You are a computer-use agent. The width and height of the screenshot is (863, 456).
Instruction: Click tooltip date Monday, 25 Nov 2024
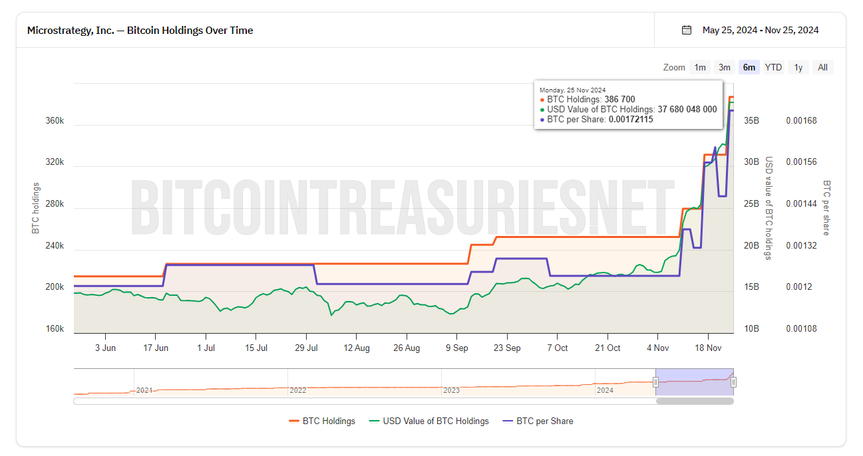coord(572,90)
